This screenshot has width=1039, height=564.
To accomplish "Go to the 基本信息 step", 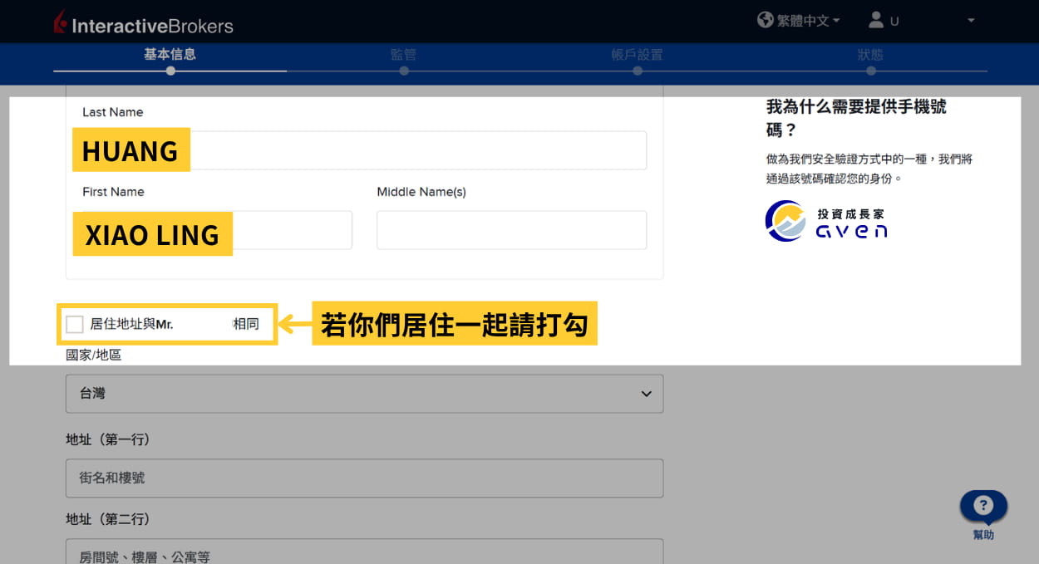I will [x=170, y=55].
